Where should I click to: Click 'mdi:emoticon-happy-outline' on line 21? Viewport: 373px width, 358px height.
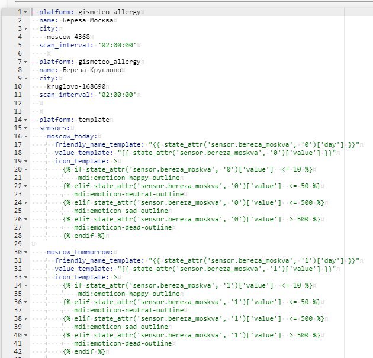coord(128,178)
